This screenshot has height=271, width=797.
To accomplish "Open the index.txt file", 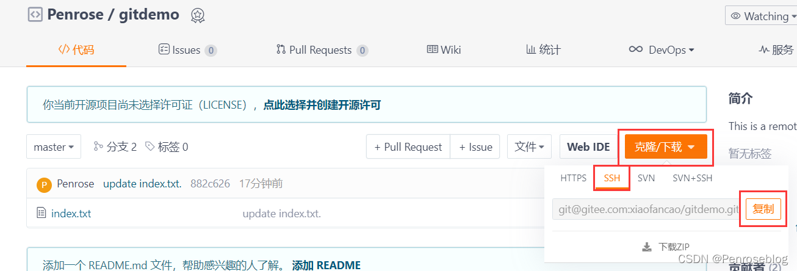I will click(x=71, y=214).
